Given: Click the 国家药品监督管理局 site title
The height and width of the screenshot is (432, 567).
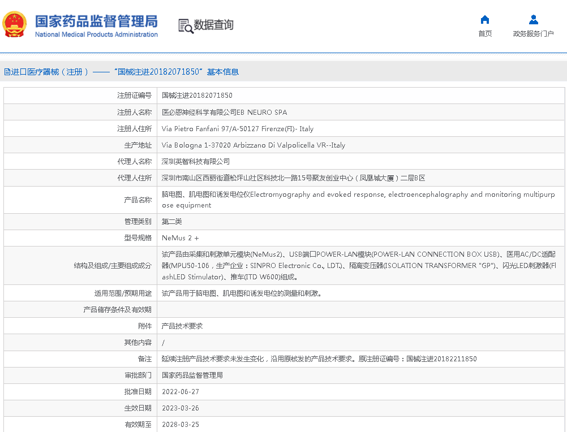Looking at the screenshot, I should click(96, 21).
